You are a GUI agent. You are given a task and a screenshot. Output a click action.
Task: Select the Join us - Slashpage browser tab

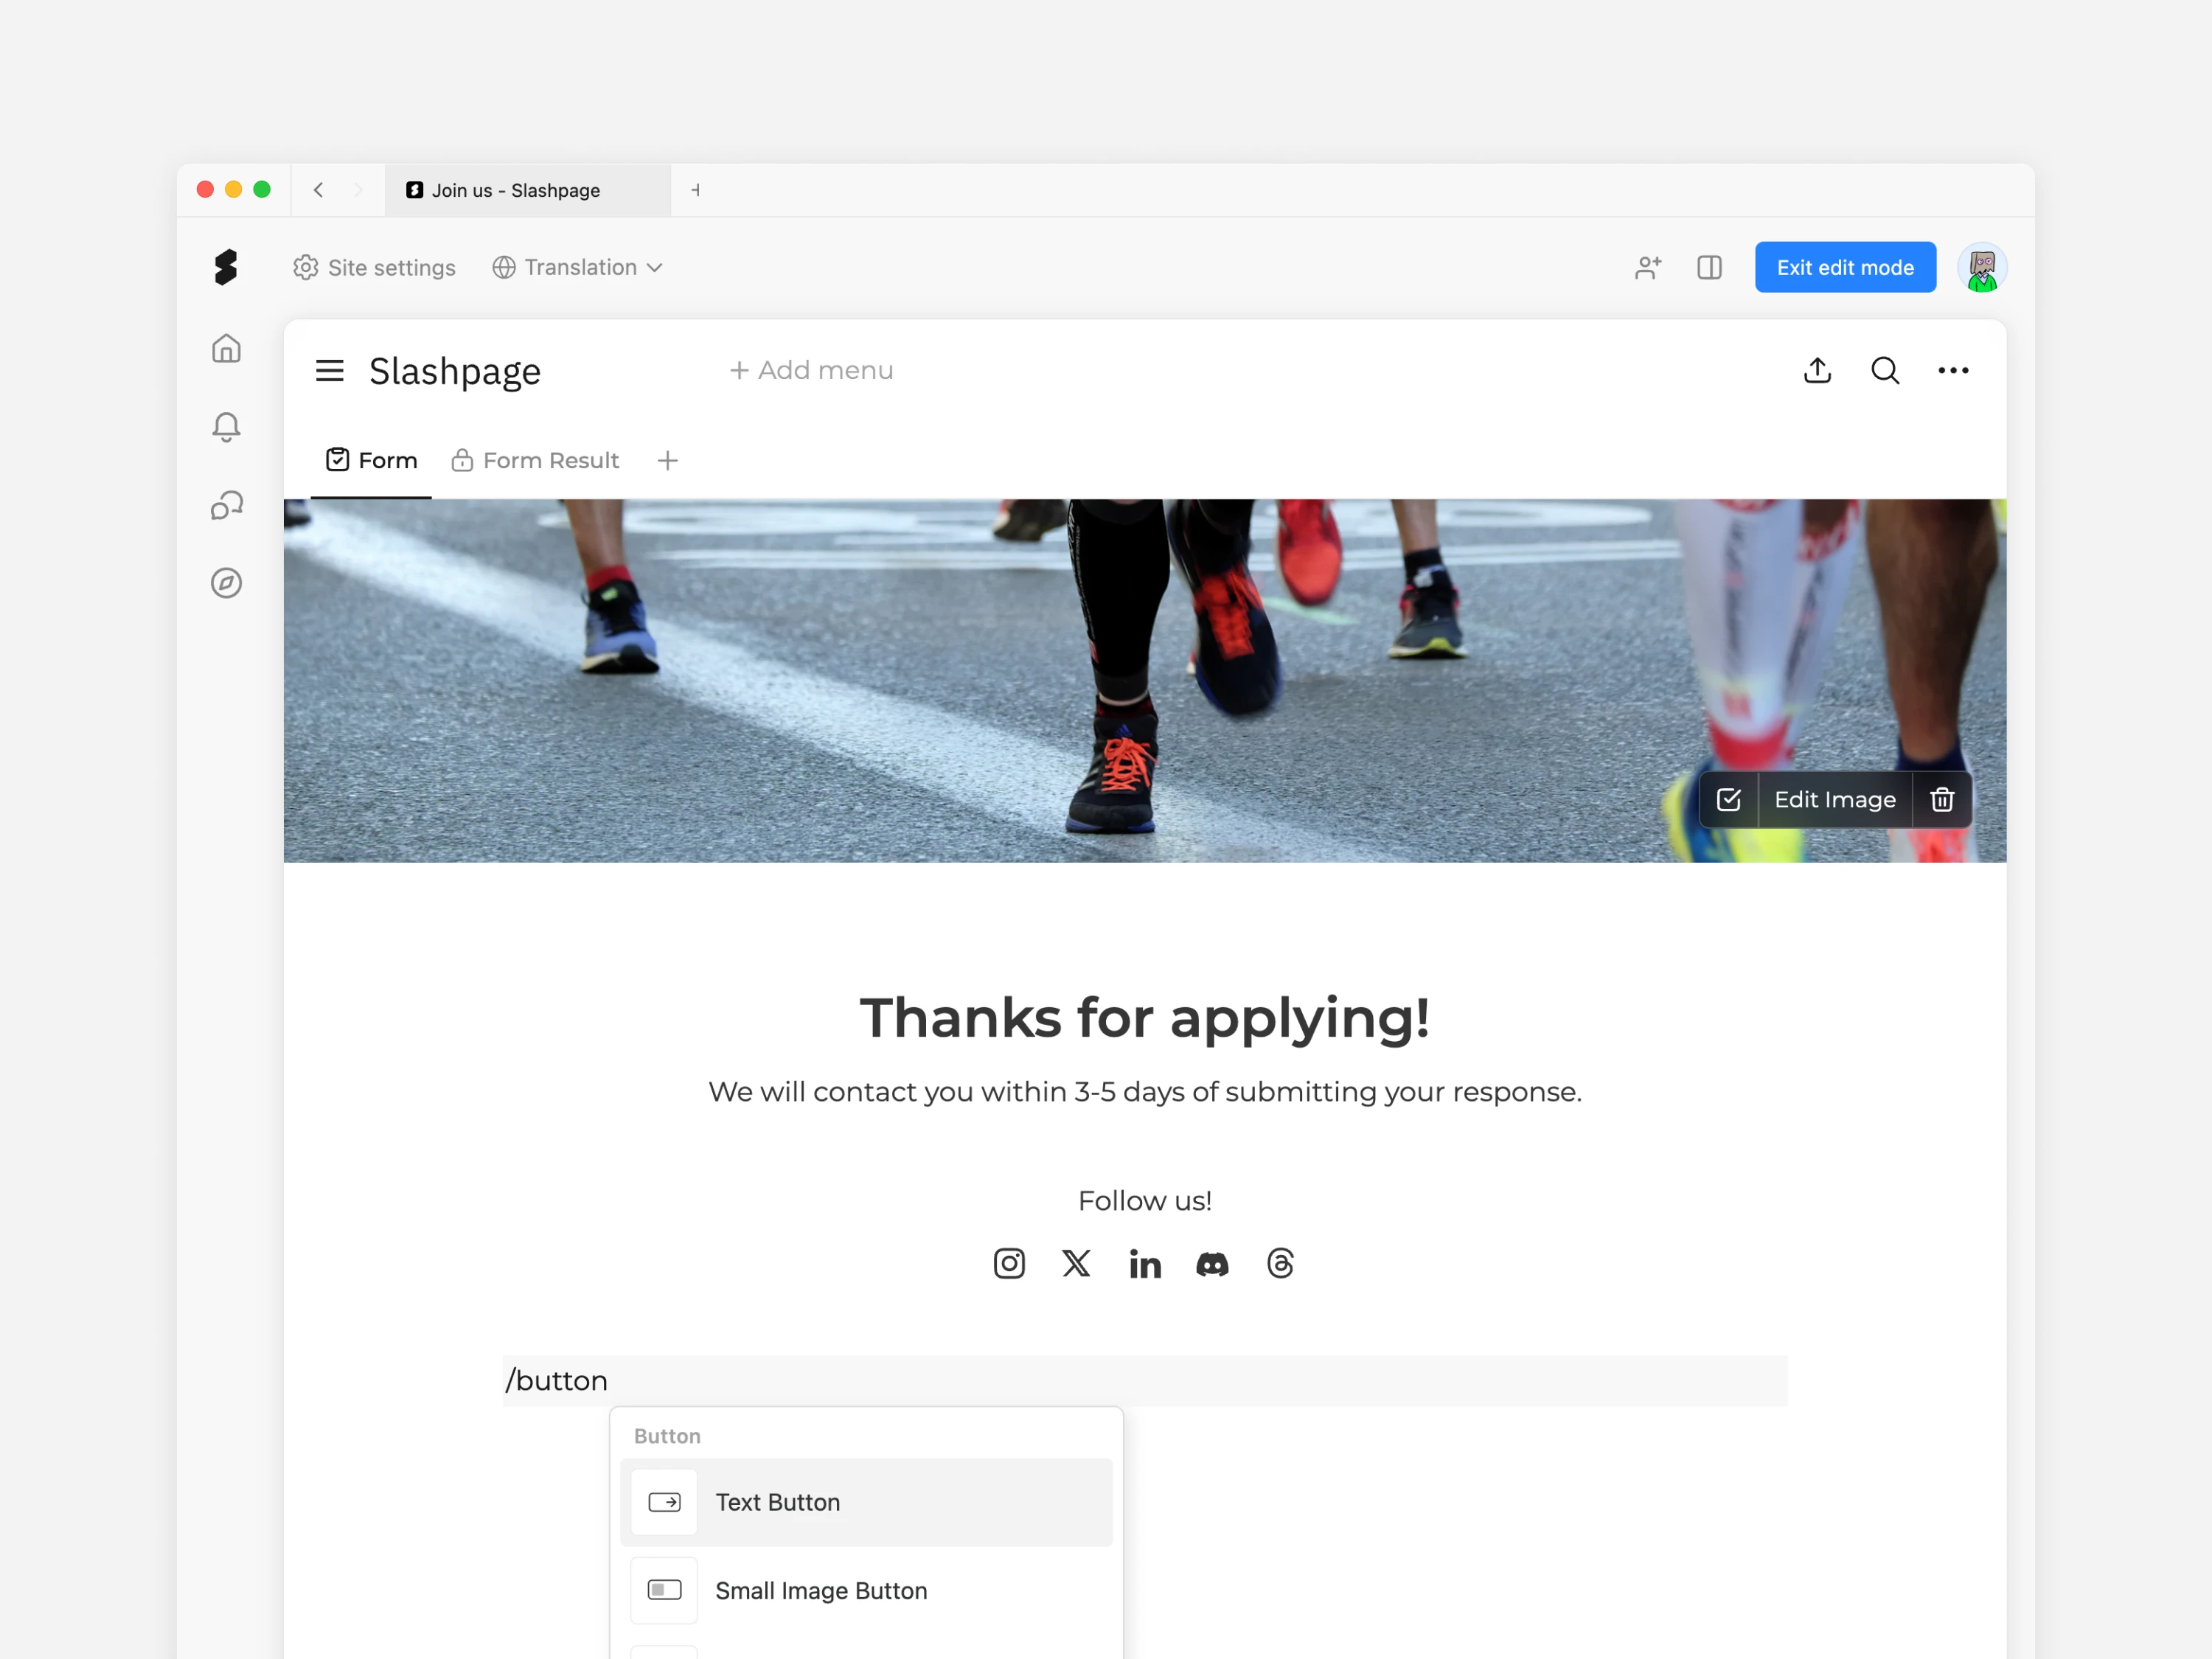click(x=527, y=190)
